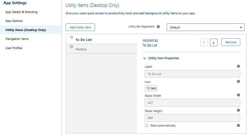This screenshot has width=251, height=137.
Task: Toggle the Start automatically checkbox
Action: 146,126
